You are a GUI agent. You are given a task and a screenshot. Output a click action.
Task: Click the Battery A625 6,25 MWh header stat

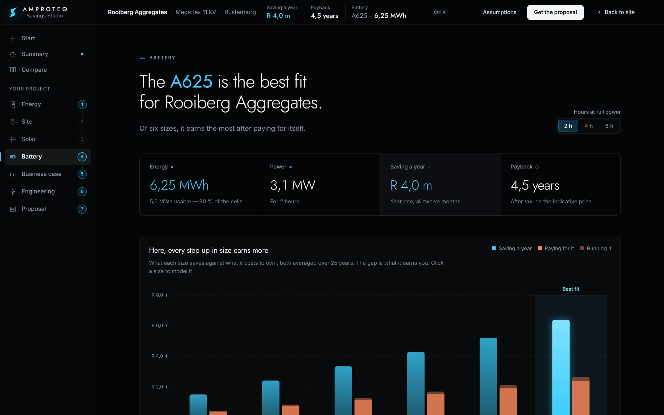379,12
